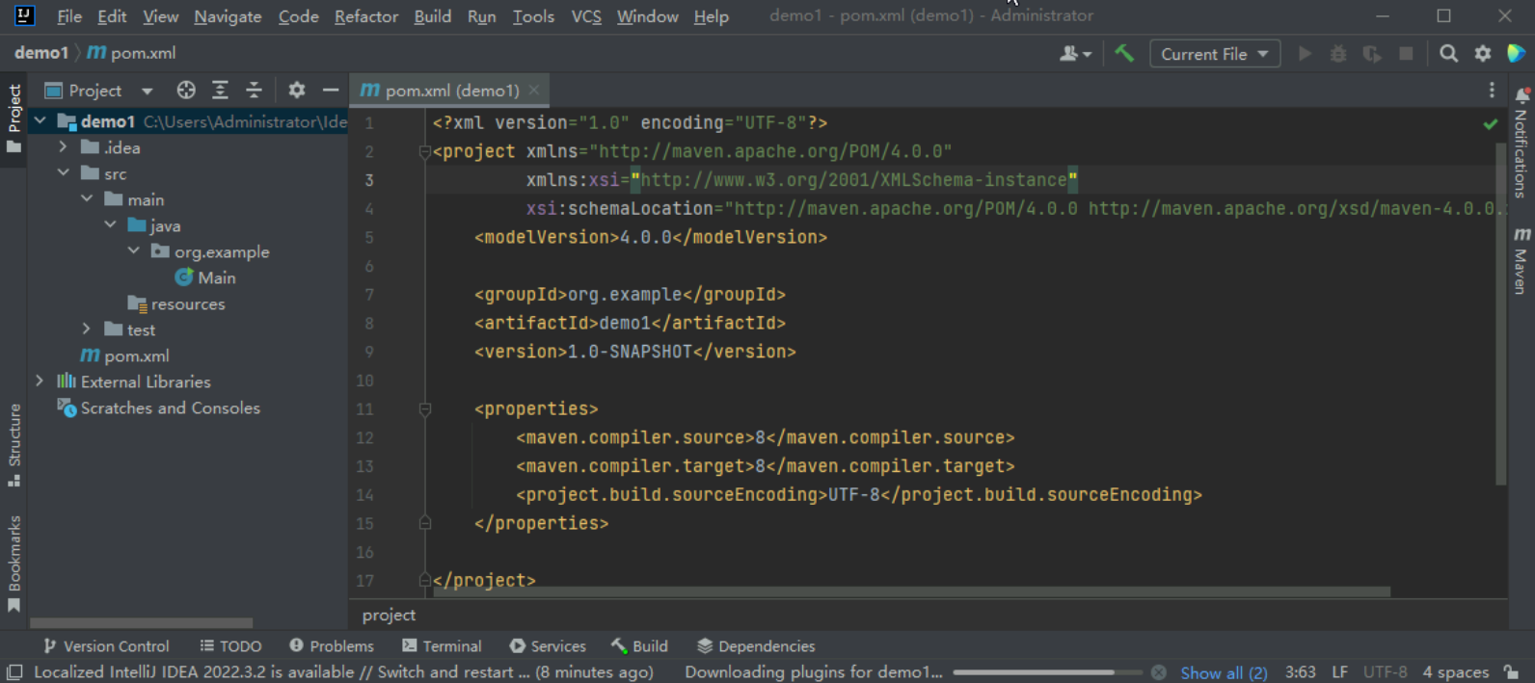Click the UTF-8 encoding indicator
Image resolution: width=1535 pixels, height=683 pixels.
tap(1385, 672)
